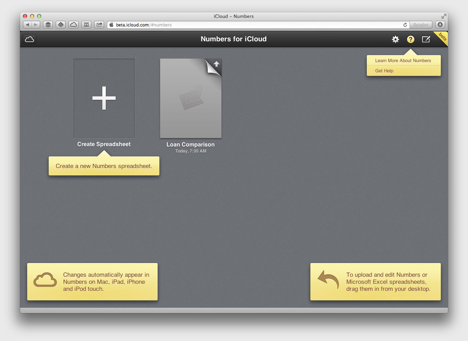Open the Safari downloads icon
This screenshot has width=468, height=341.
[x=440, y=25]
